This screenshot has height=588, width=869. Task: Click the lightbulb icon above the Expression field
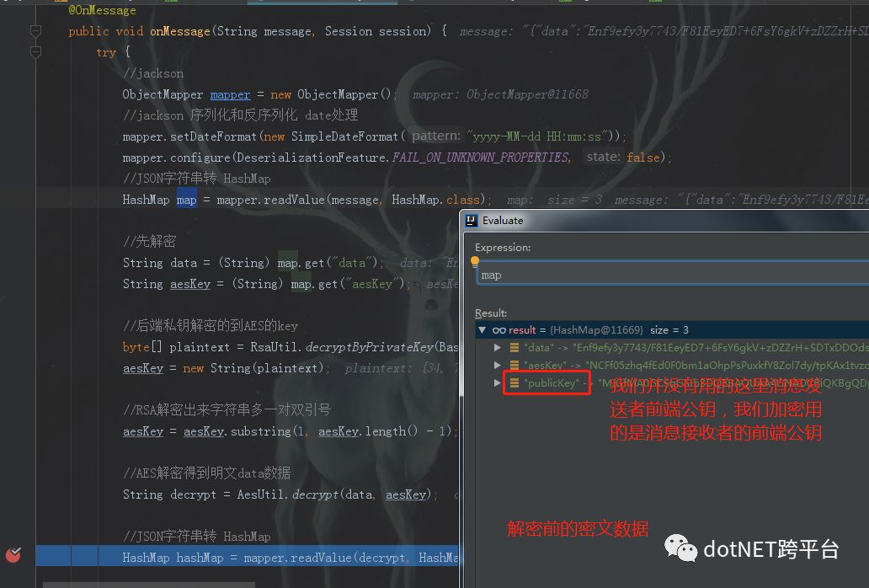click(475, 261)
